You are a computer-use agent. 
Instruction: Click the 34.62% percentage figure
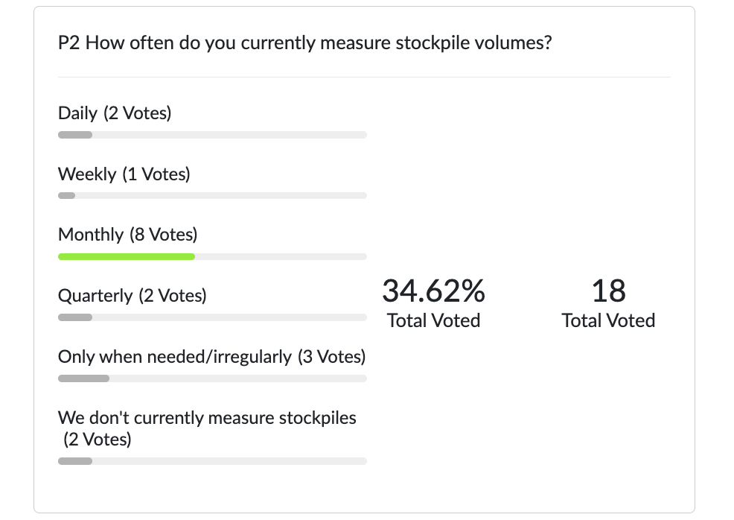click(433, 291)
